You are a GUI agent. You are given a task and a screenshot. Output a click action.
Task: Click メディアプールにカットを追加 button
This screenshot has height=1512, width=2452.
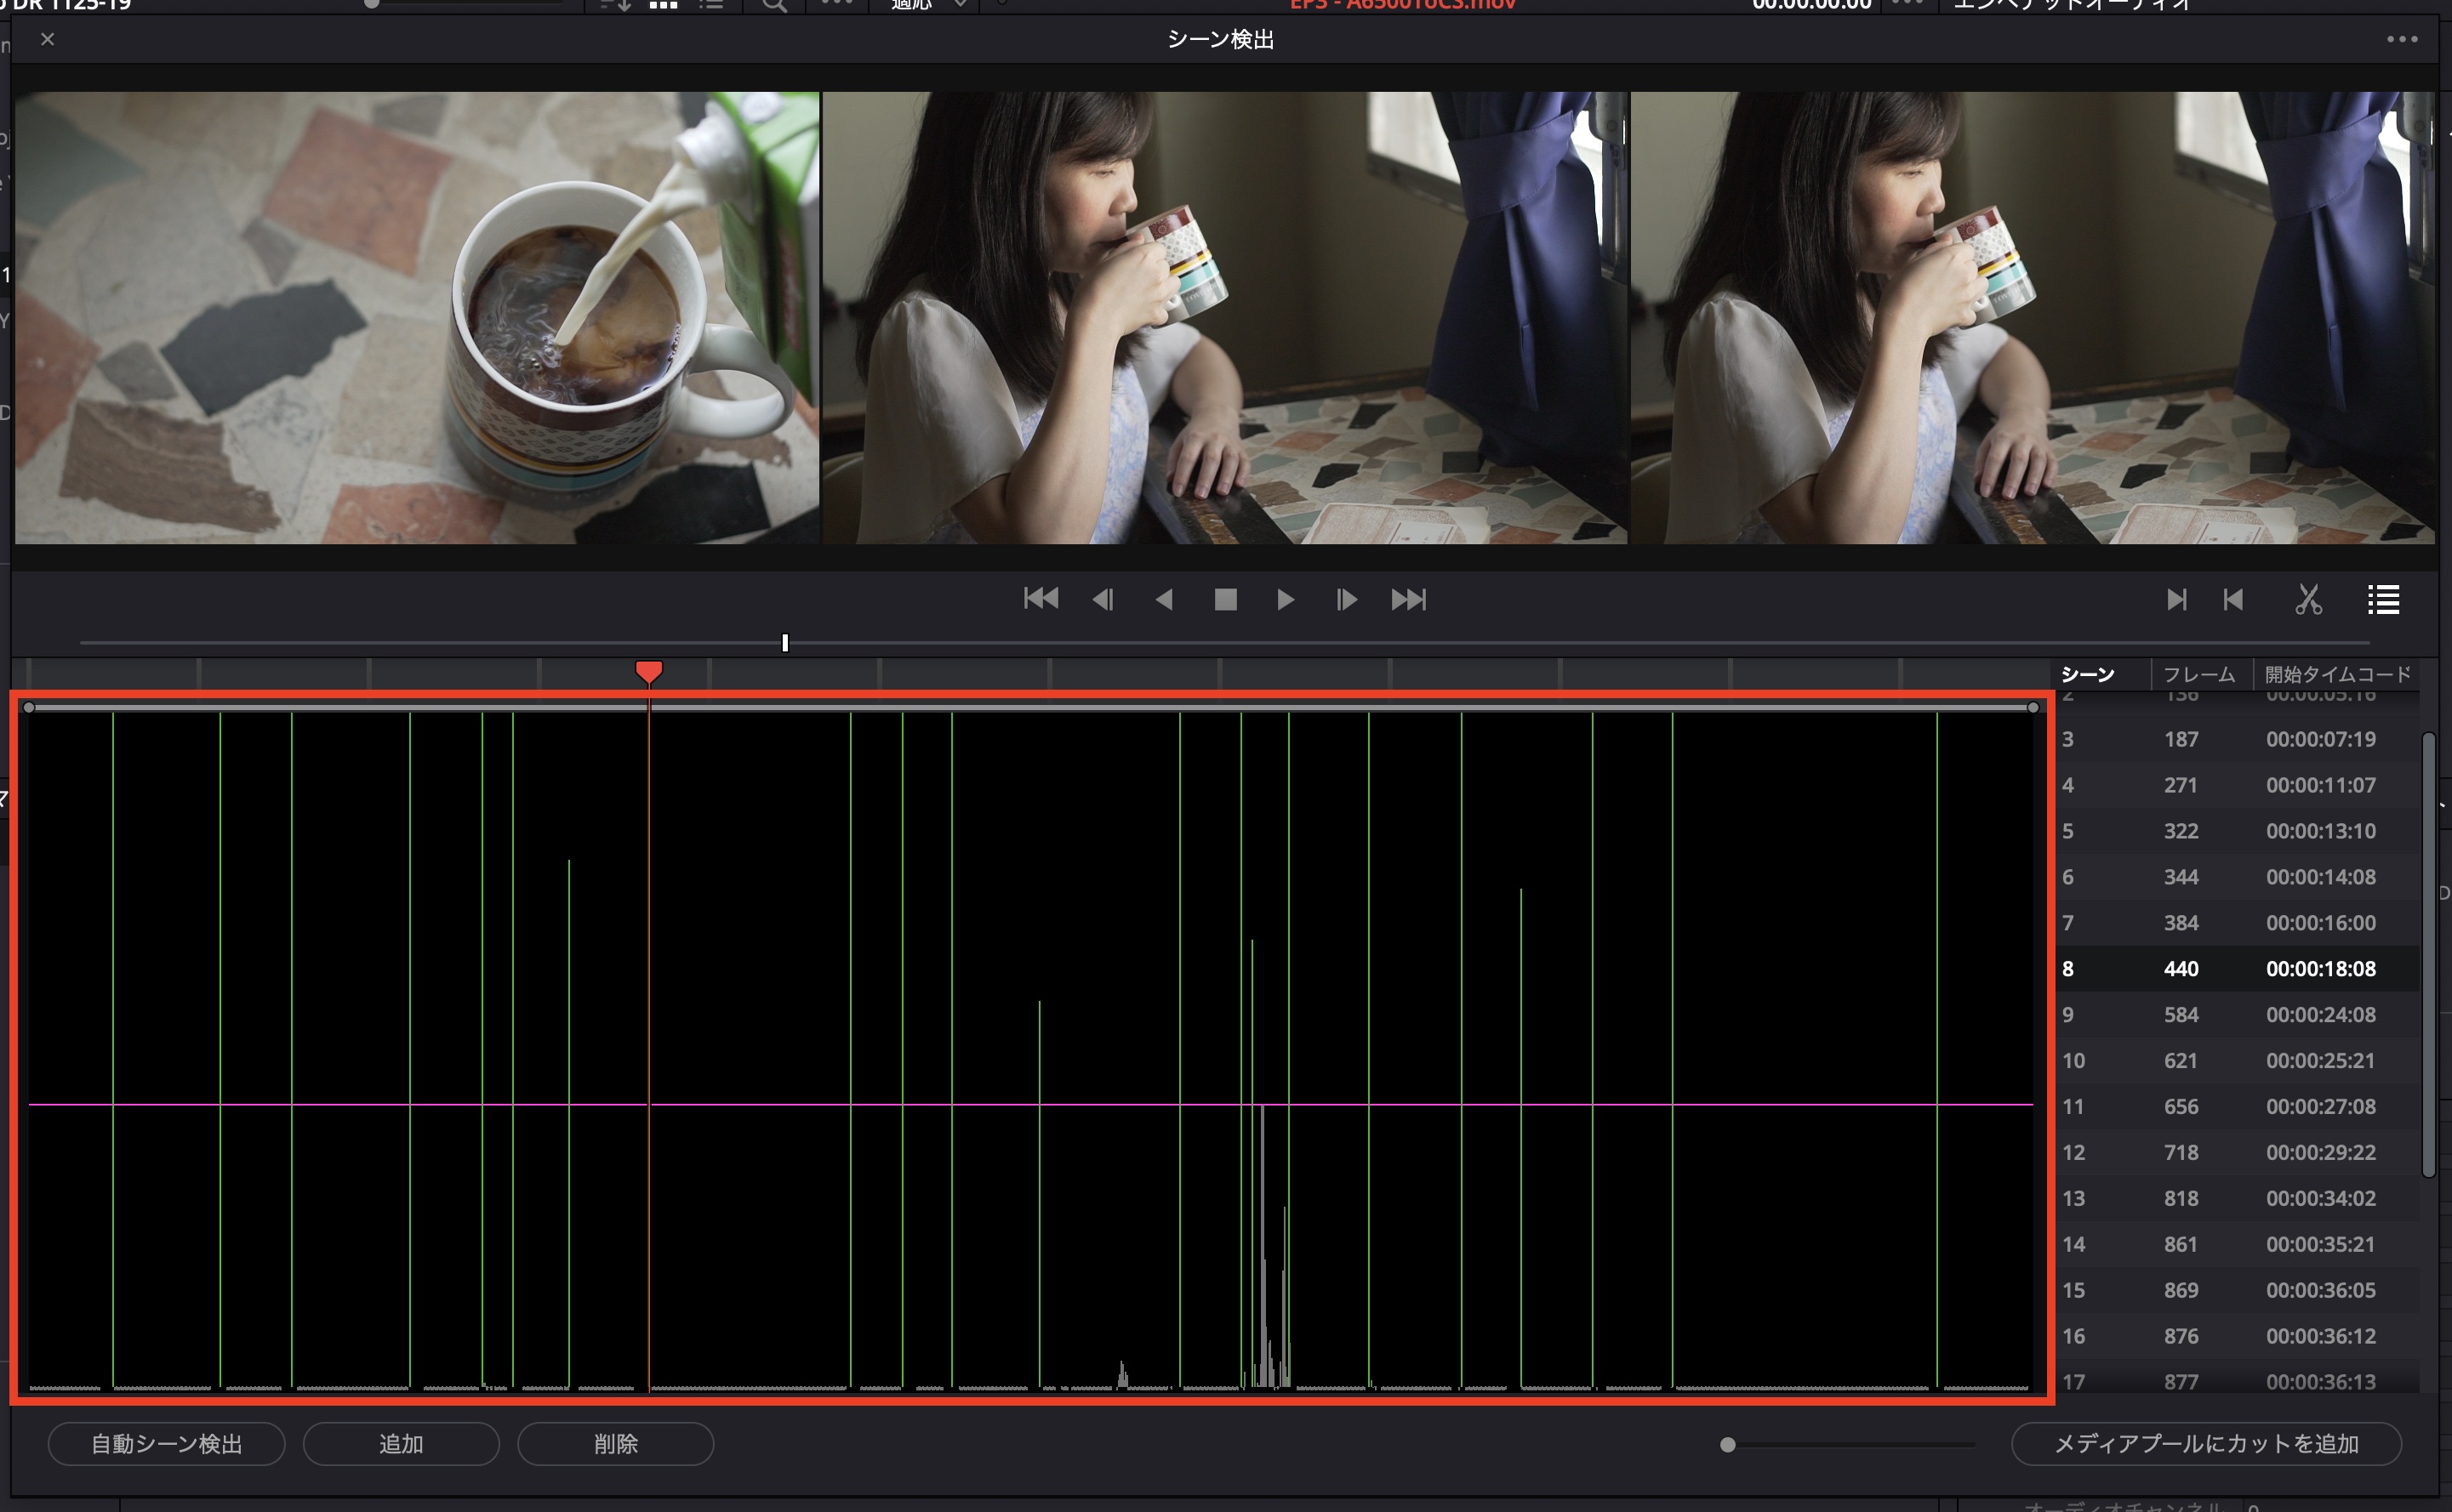[2206, 1443]
